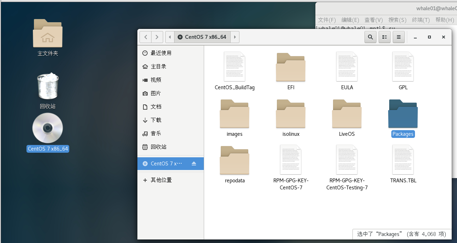This screenshot has width=457, height=243.
Task: Open the hamburger view options menu
Action: pos(398,37)
